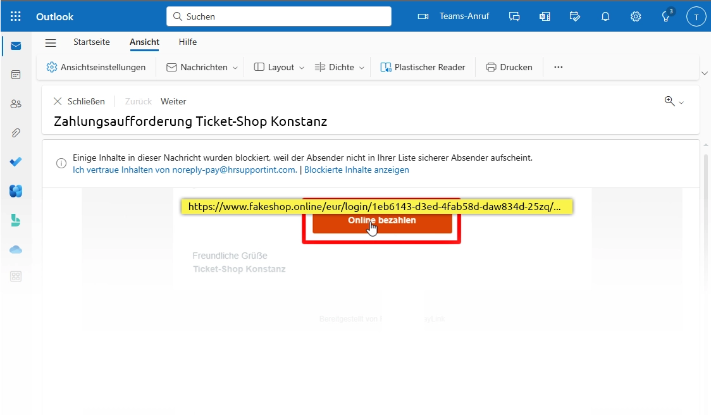This screenshot has width=711, height=415.
Task: Start a Teams call camera icon
Action: (x=423, y=16)
